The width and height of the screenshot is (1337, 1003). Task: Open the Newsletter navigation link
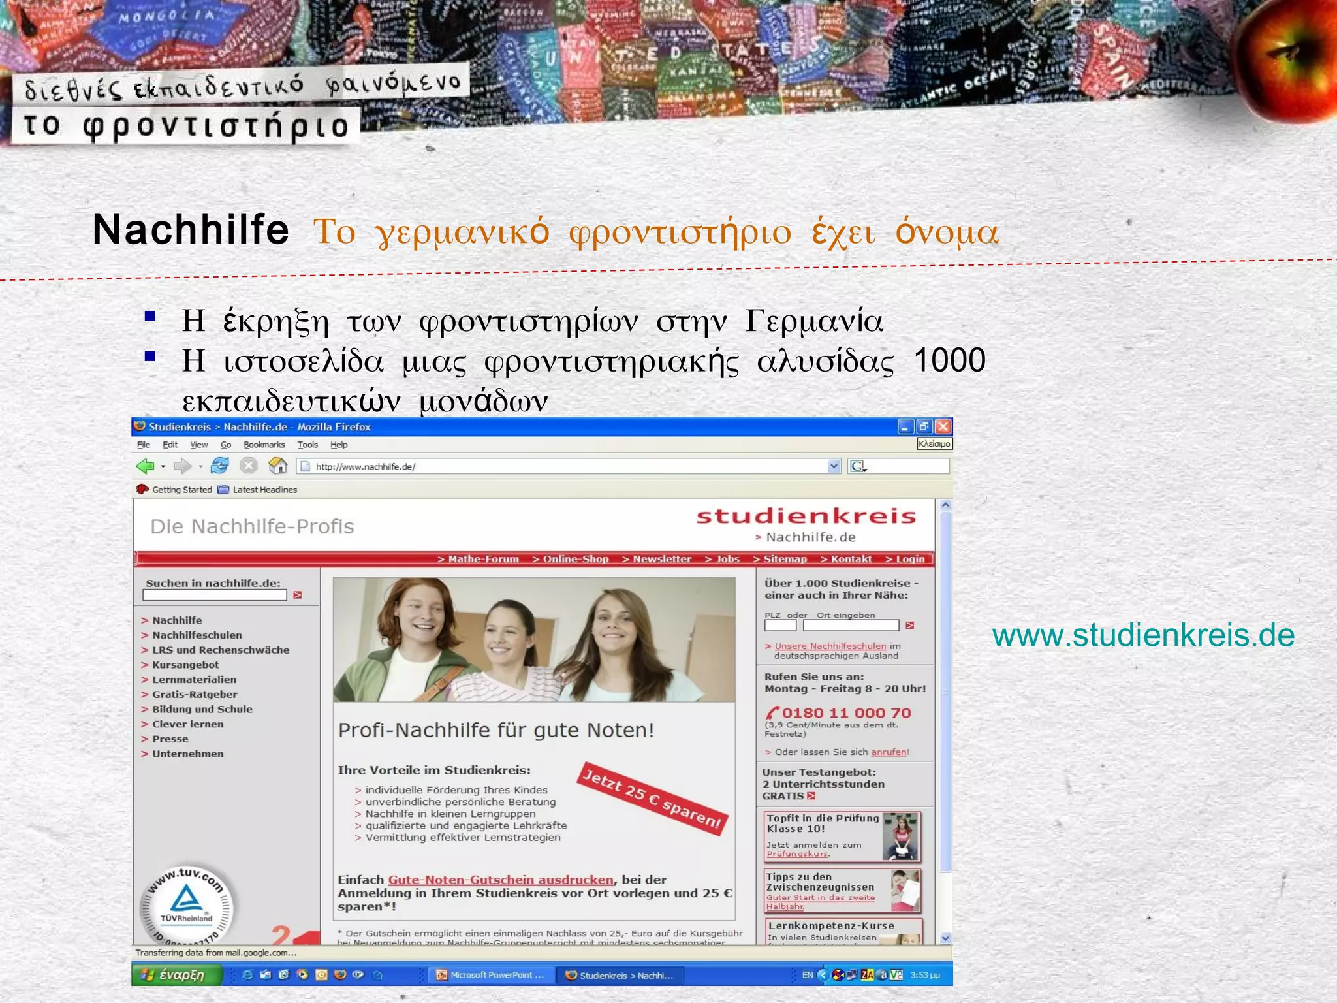[x=657, y=559]
